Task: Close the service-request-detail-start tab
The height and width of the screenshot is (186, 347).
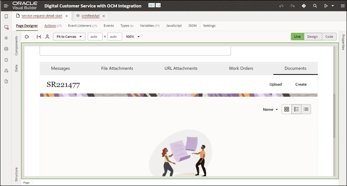Action: (x=66, y=16)
